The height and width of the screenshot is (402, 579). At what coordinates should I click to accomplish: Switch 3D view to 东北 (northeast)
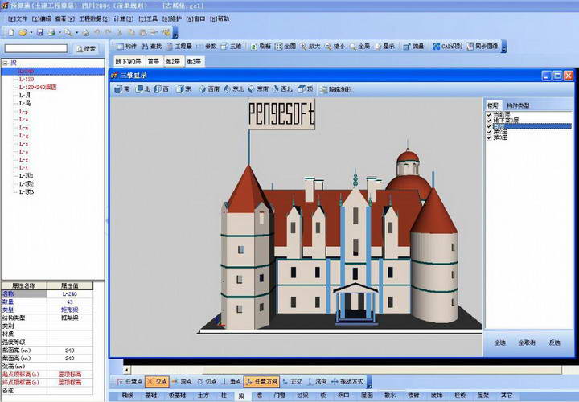click(234, 89)
